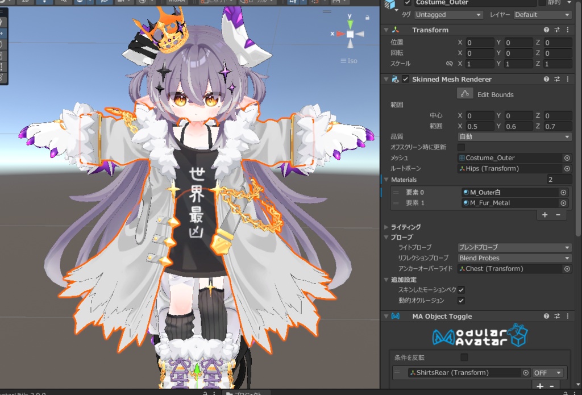
Task: Collapse the プローブ section
Action: tap(386, 237)
